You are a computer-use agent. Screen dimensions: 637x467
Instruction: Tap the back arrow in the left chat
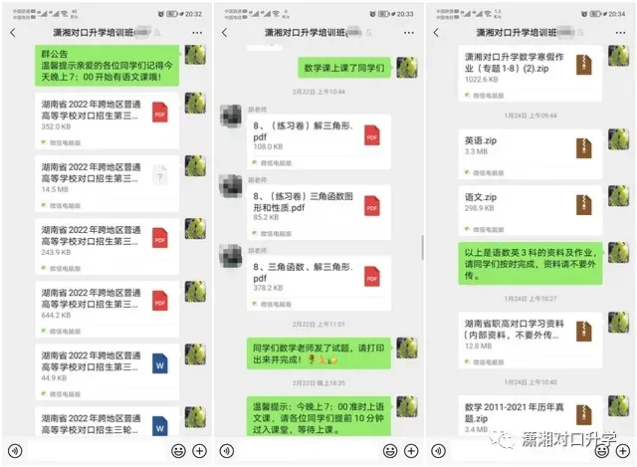[x=13, y=33]
